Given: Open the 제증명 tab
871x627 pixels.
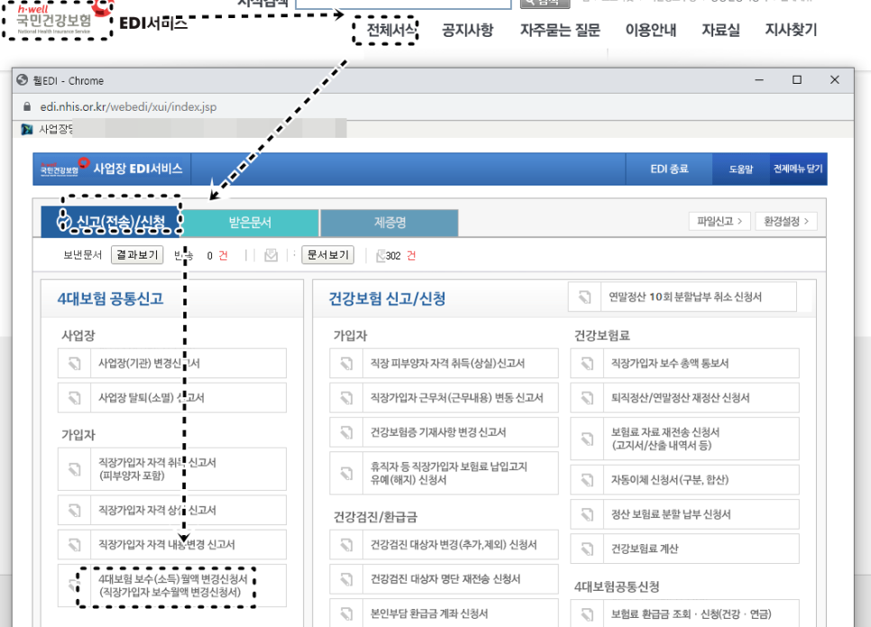Looking at the screenshot, I should (x=390, y=222).
